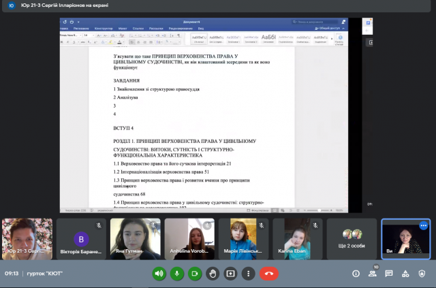Show the participants list with badge 10
This screenshot has height=288, width=436.
373,274
